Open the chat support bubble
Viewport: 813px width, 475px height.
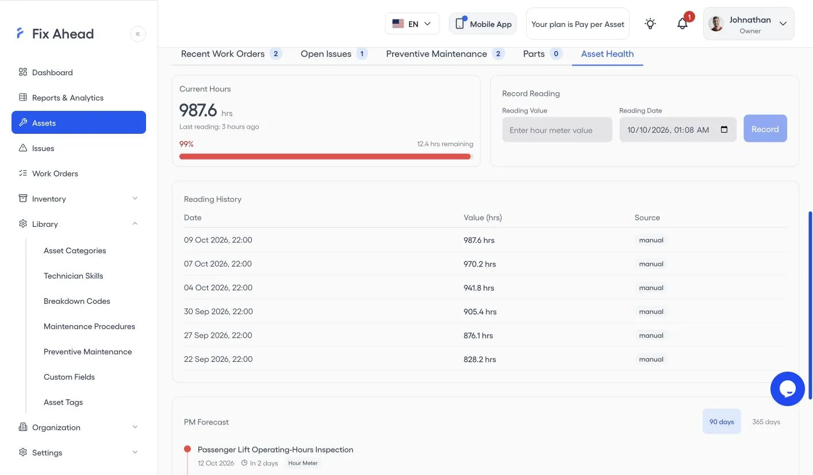click(x=787, y=389)
